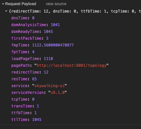This screenshot has height=129, width=141.
Task: Click the v8.1.0 string value
Action: click(57, 93)
